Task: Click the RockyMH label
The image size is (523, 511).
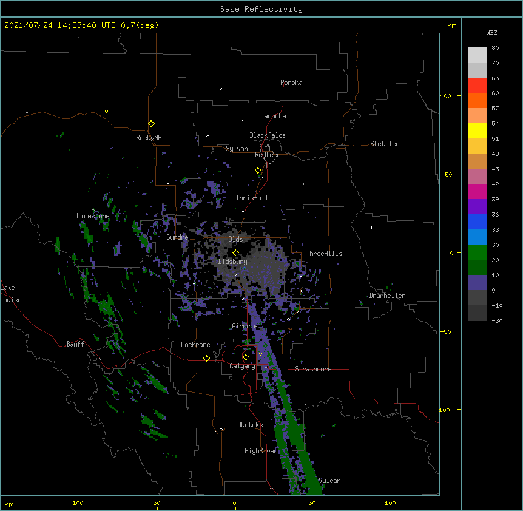Action: (x=149, y=138)
